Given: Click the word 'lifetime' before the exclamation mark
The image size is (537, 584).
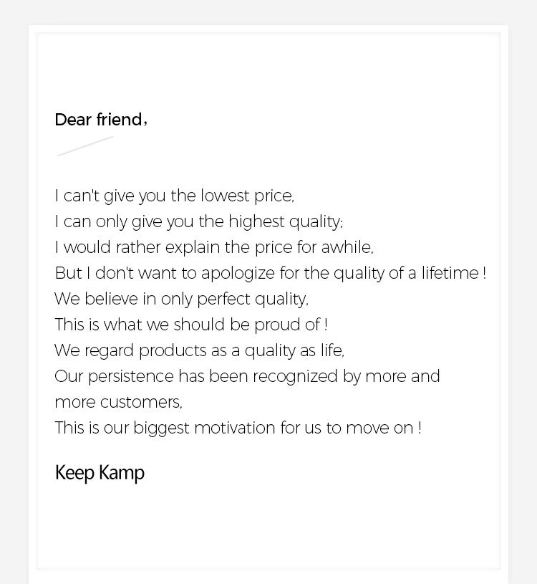Looking at the screenshot, I should pyautogui.click(x=450, y=273).
